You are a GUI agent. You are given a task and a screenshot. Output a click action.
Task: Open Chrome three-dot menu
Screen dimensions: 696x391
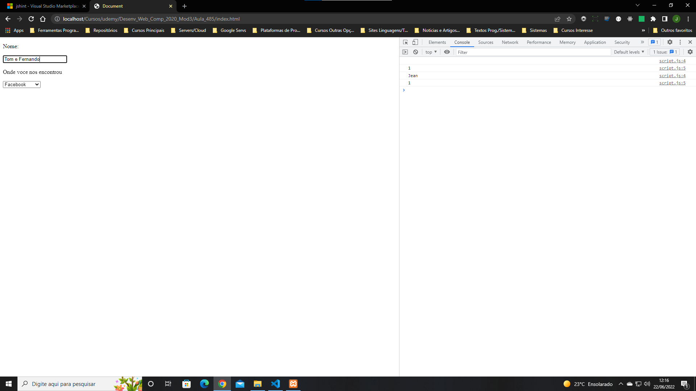(x=688, y=19)
